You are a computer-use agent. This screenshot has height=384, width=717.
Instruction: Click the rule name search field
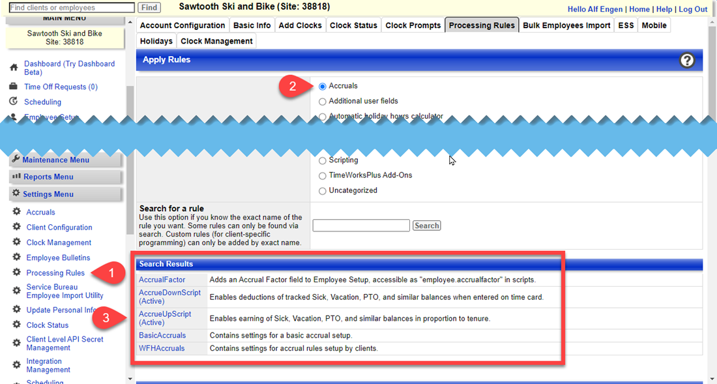pos(360,225)
